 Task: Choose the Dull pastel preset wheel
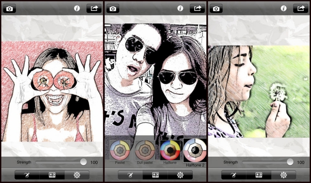(x=145, y=151)
